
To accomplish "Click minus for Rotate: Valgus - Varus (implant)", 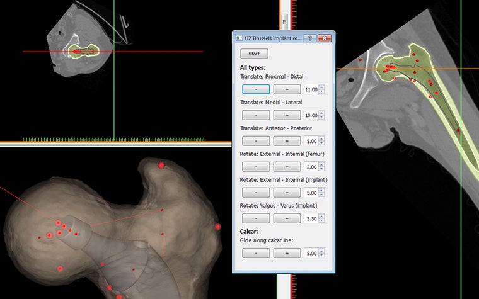I will (x=256, y=218).
